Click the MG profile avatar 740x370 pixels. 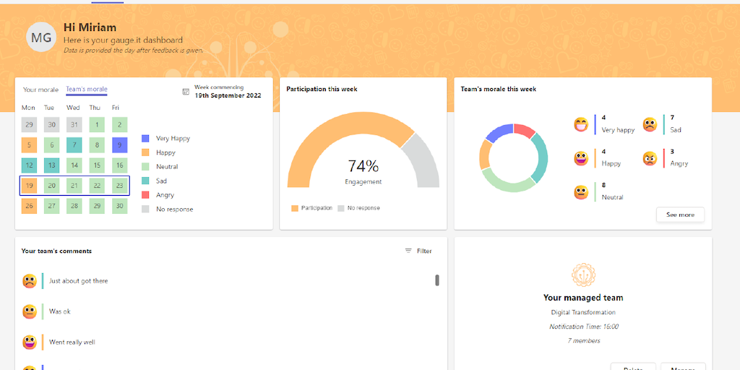(x=41, y=38)
